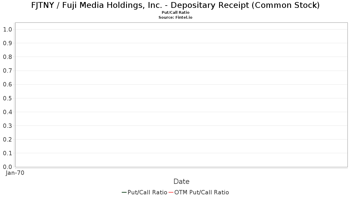Toggle the OTM Put/Call Ratio legend label
Viewport: 351px width, 197px height.
pos(202,192)
